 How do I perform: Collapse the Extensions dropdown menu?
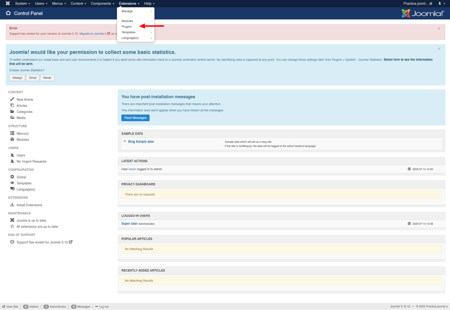[x=129, y=3]
